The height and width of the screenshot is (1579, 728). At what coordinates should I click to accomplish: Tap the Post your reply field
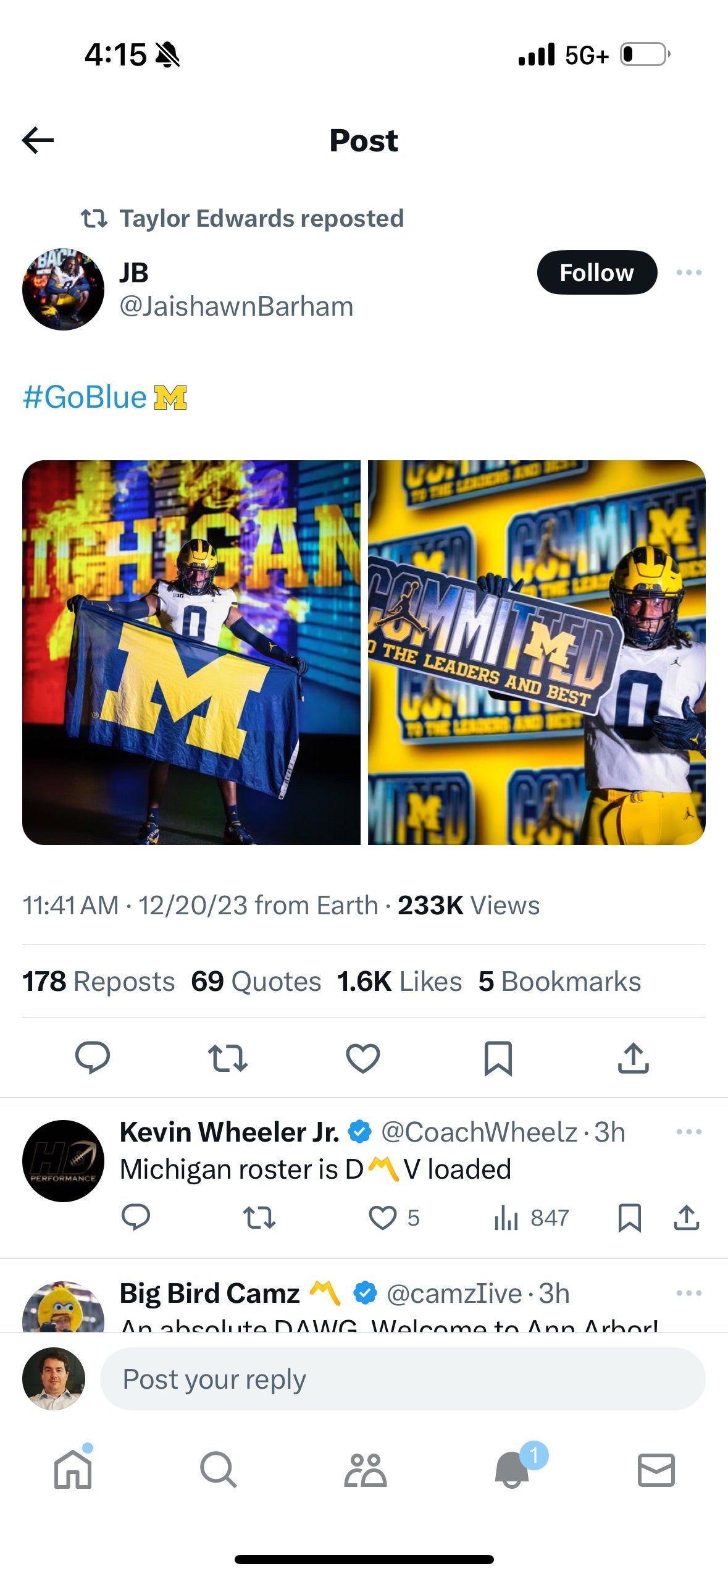coord(402,1379)
